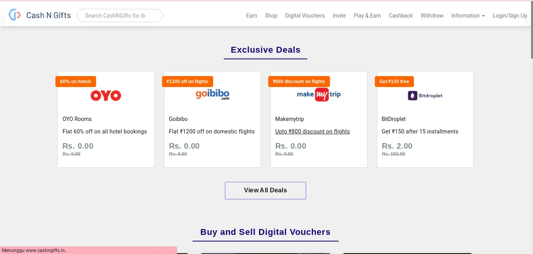Open the Cashback navigation link

click(401, 16)
